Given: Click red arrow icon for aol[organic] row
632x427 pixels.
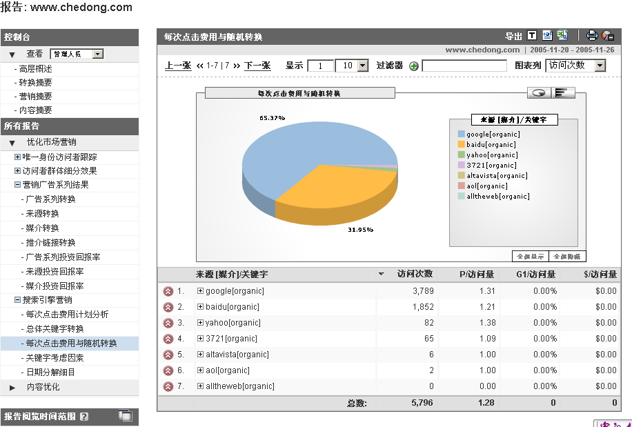Looking at the screenshot, I should 168,371.
